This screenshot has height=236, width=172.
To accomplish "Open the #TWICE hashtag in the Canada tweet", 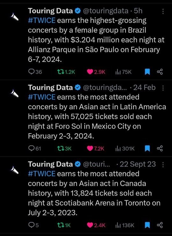I will [x=42, y=173].
